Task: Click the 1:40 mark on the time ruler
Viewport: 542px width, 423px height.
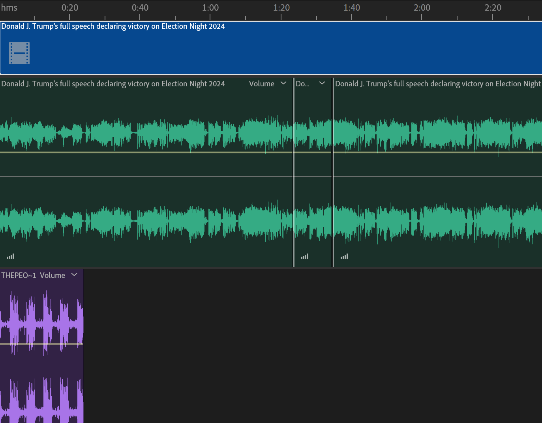Action: point(352,8)
